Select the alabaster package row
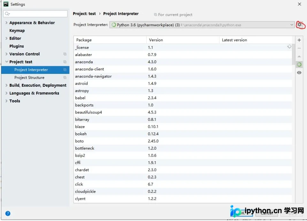 click(x=183, y=55)
